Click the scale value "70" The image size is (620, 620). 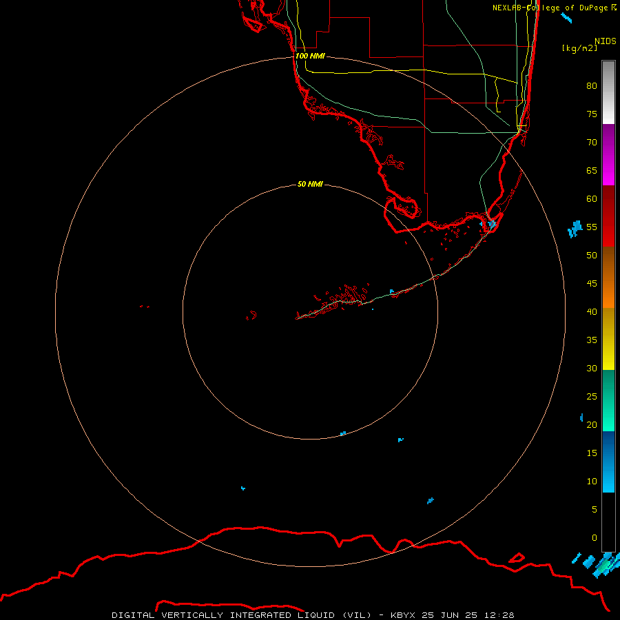(x=592, y=143)
